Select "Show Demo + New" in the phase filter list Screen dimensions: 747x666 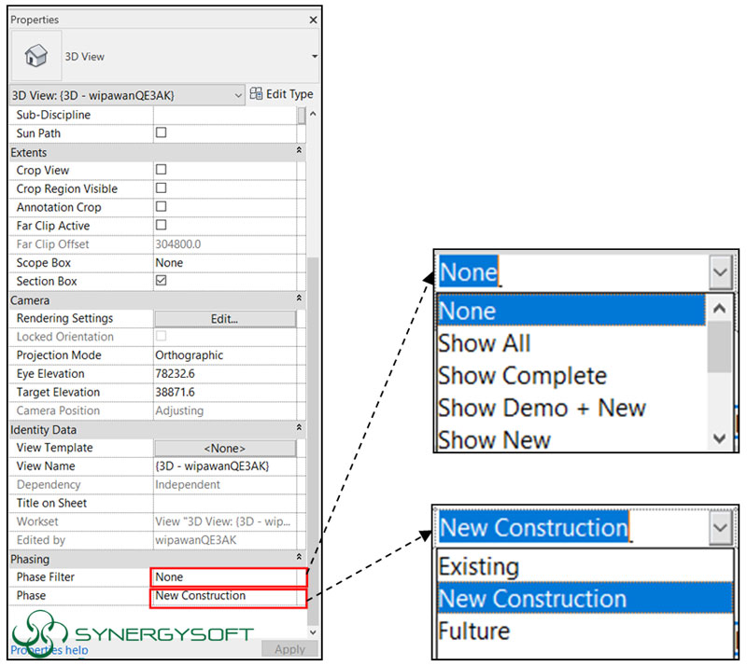[x=543, y=408]
